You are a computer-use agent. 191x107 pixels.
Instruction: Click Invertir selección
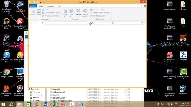tap(98, 16)
